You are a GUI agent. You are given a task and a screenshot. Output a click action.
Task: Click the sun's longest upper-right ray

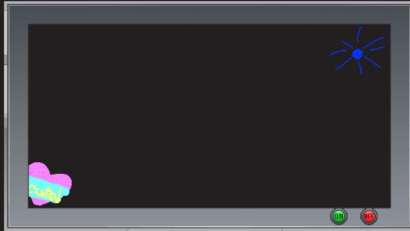click(374, 43)
